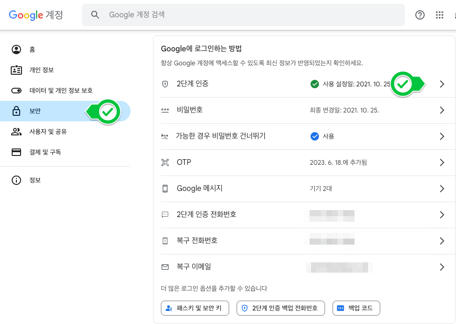Open the 비밀번호 setting label
This screenshot has height=324, width=456.
tap(189, 110)
